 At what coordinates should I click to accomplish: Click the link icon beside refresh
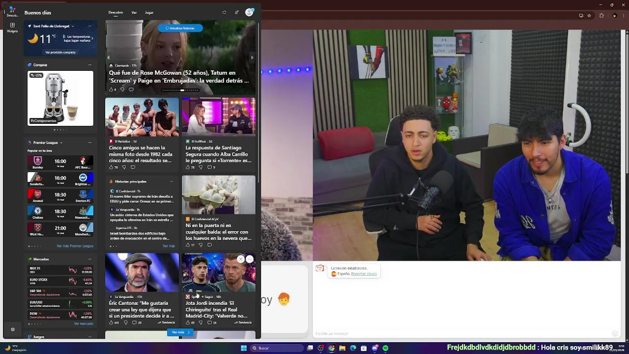[x=236, y=12]
